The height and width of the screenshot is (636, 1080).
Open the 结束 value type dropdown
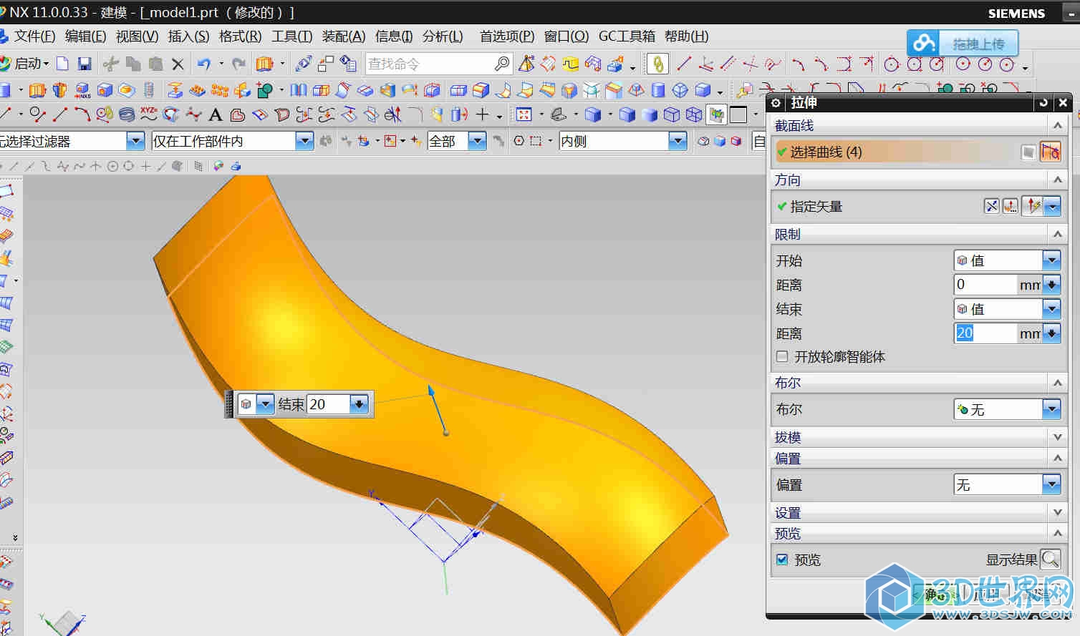pyautogui.click(x=1051, y=309)
